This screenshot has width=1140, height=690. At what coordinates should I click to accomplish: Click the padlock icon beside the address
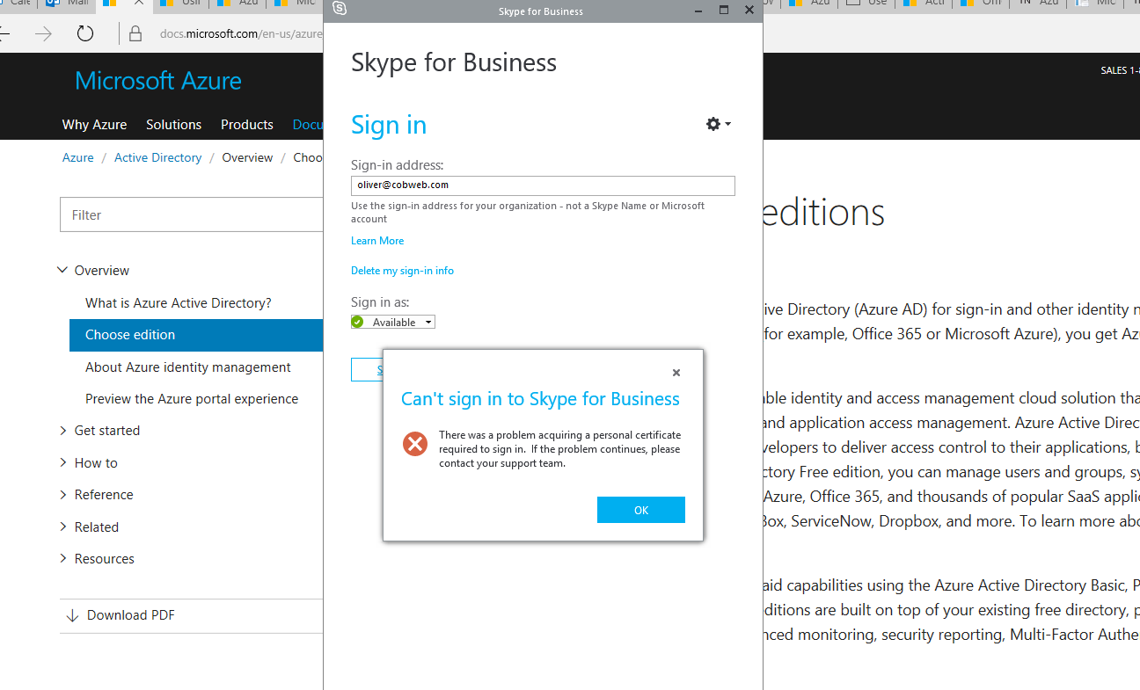pyautogui.click(x=135, y=34)
